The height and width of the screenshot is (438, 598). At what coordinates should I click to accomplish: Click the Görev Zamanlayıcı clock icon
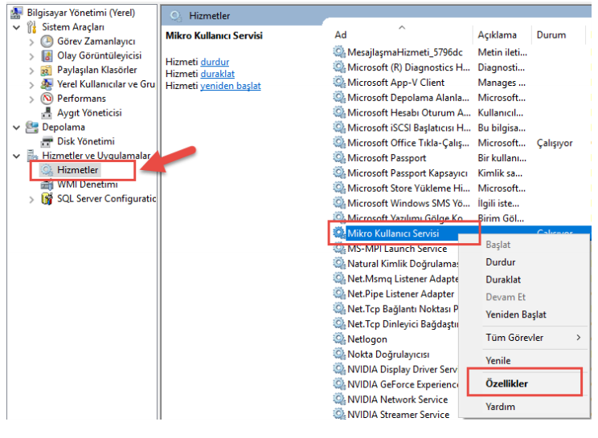point(47,41)
